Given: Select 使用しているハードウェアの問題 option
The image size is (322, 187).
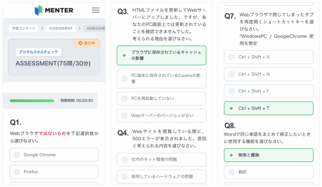Looking at the screenshot, I should pyautogui.click(x=161, y=176).
